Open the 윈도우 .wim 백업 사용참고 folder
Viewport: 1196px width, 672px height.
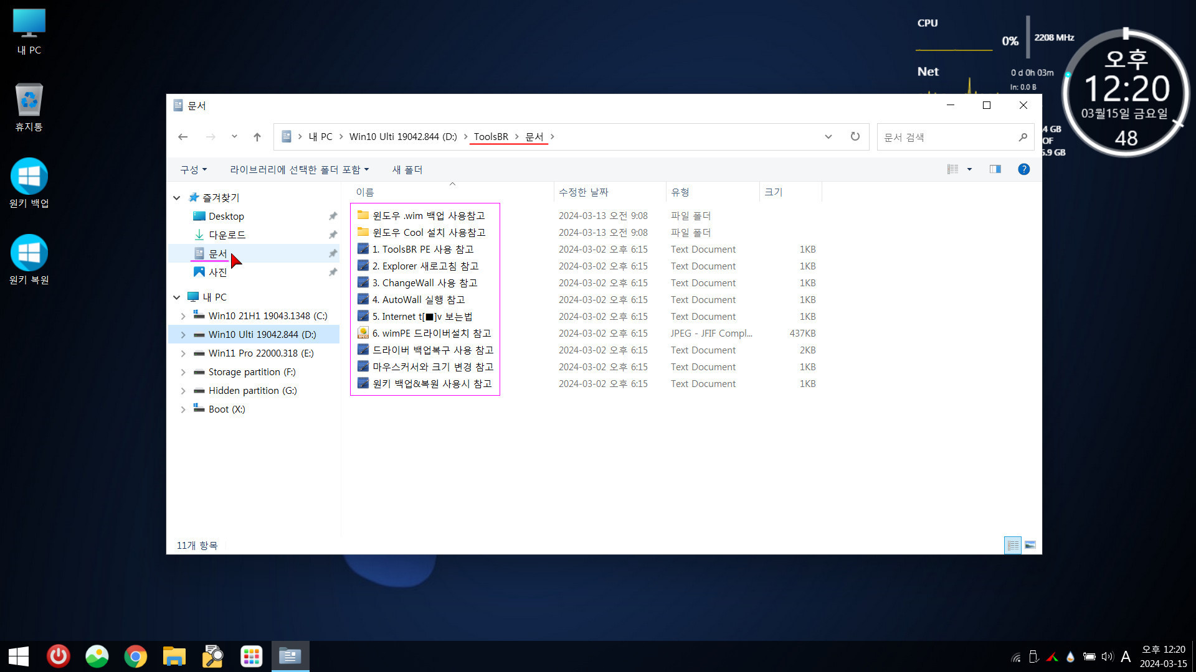429,215
